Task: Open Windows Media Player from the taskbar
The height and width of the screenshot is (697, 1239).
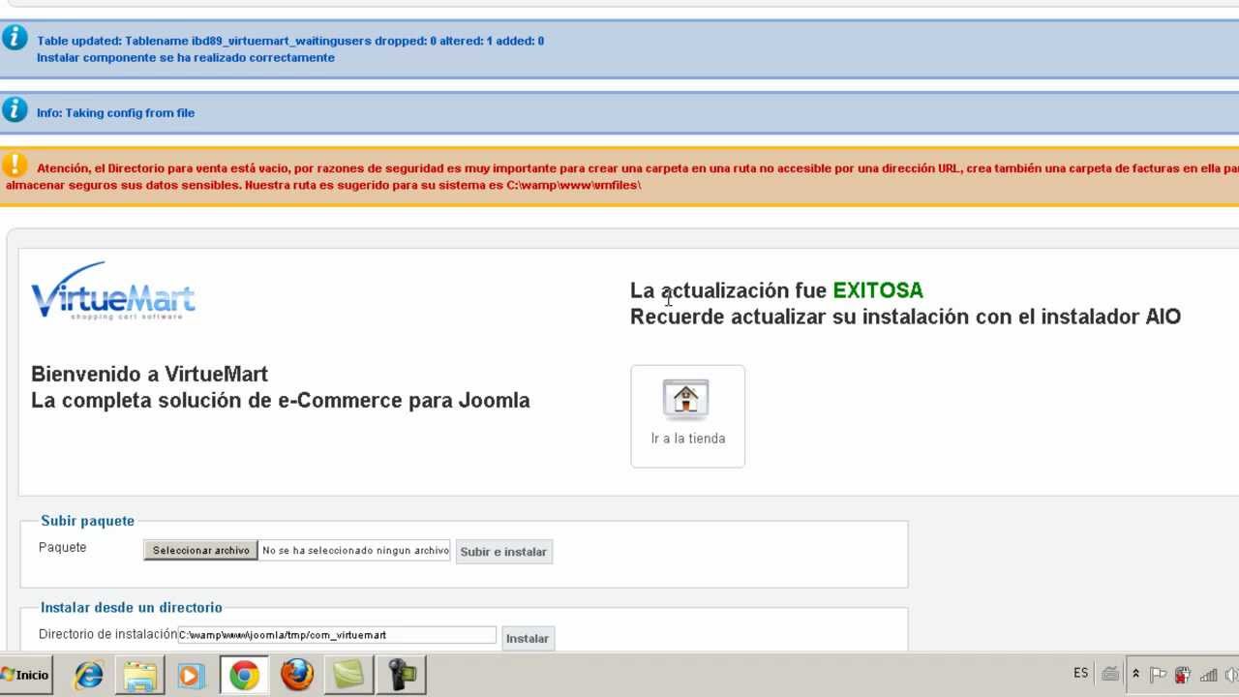Action: pyautogui.click(x=191, y=675)
